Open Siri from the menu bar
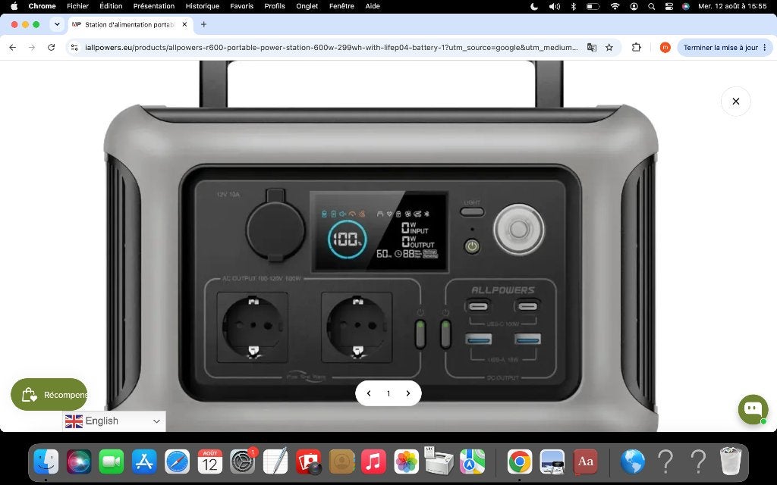 (x=686, y=6)
